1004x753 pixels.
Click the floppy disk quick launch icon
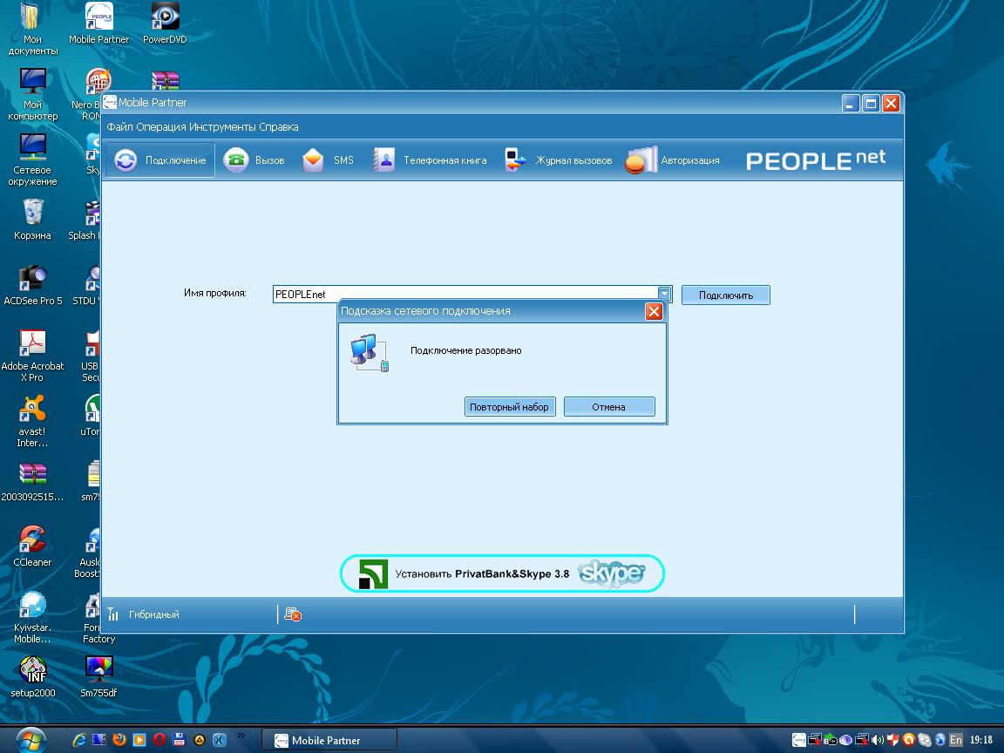[x=180, y=740]
